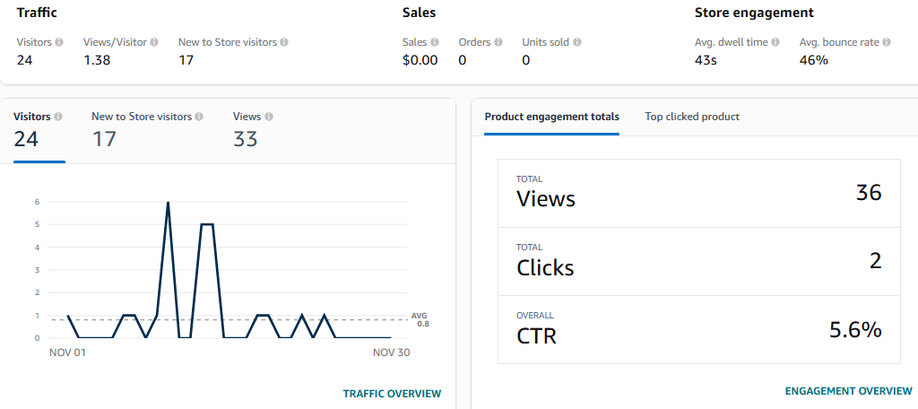
Task: Click info icon beside top New to Store visitors
Action: [x=284, y=42]
